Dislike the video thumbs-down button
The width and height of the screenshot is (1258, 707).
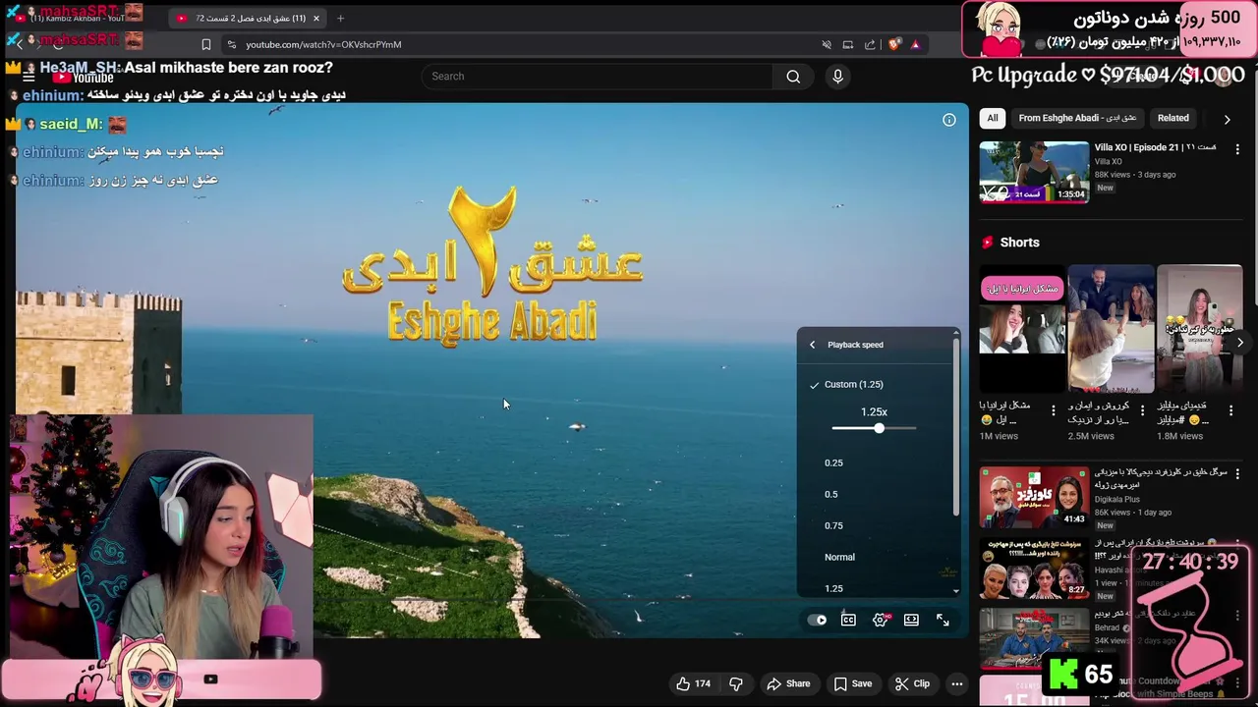(735, 683)
